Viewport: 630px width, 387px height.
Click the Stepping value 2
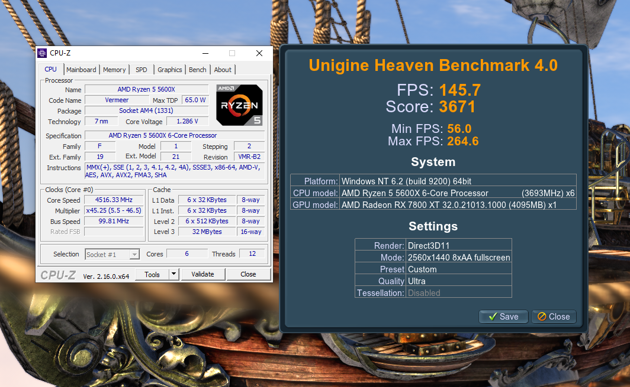tap(249, 146)
